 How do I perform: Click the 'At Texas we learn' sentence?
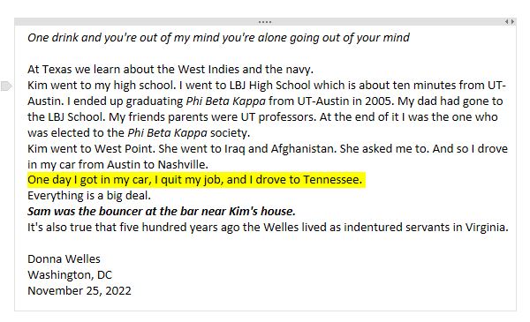tap(170, 69)
